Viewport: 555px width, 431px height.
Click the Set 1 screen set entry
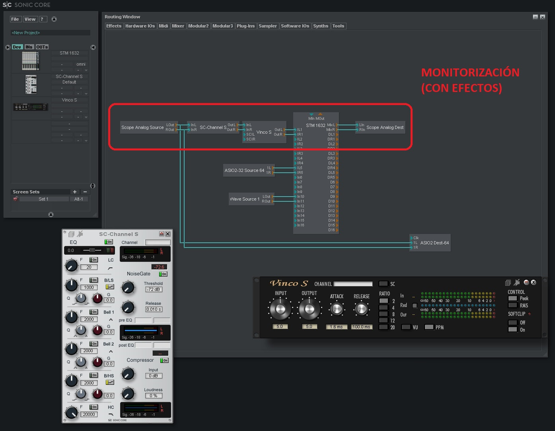click(44, 199)
